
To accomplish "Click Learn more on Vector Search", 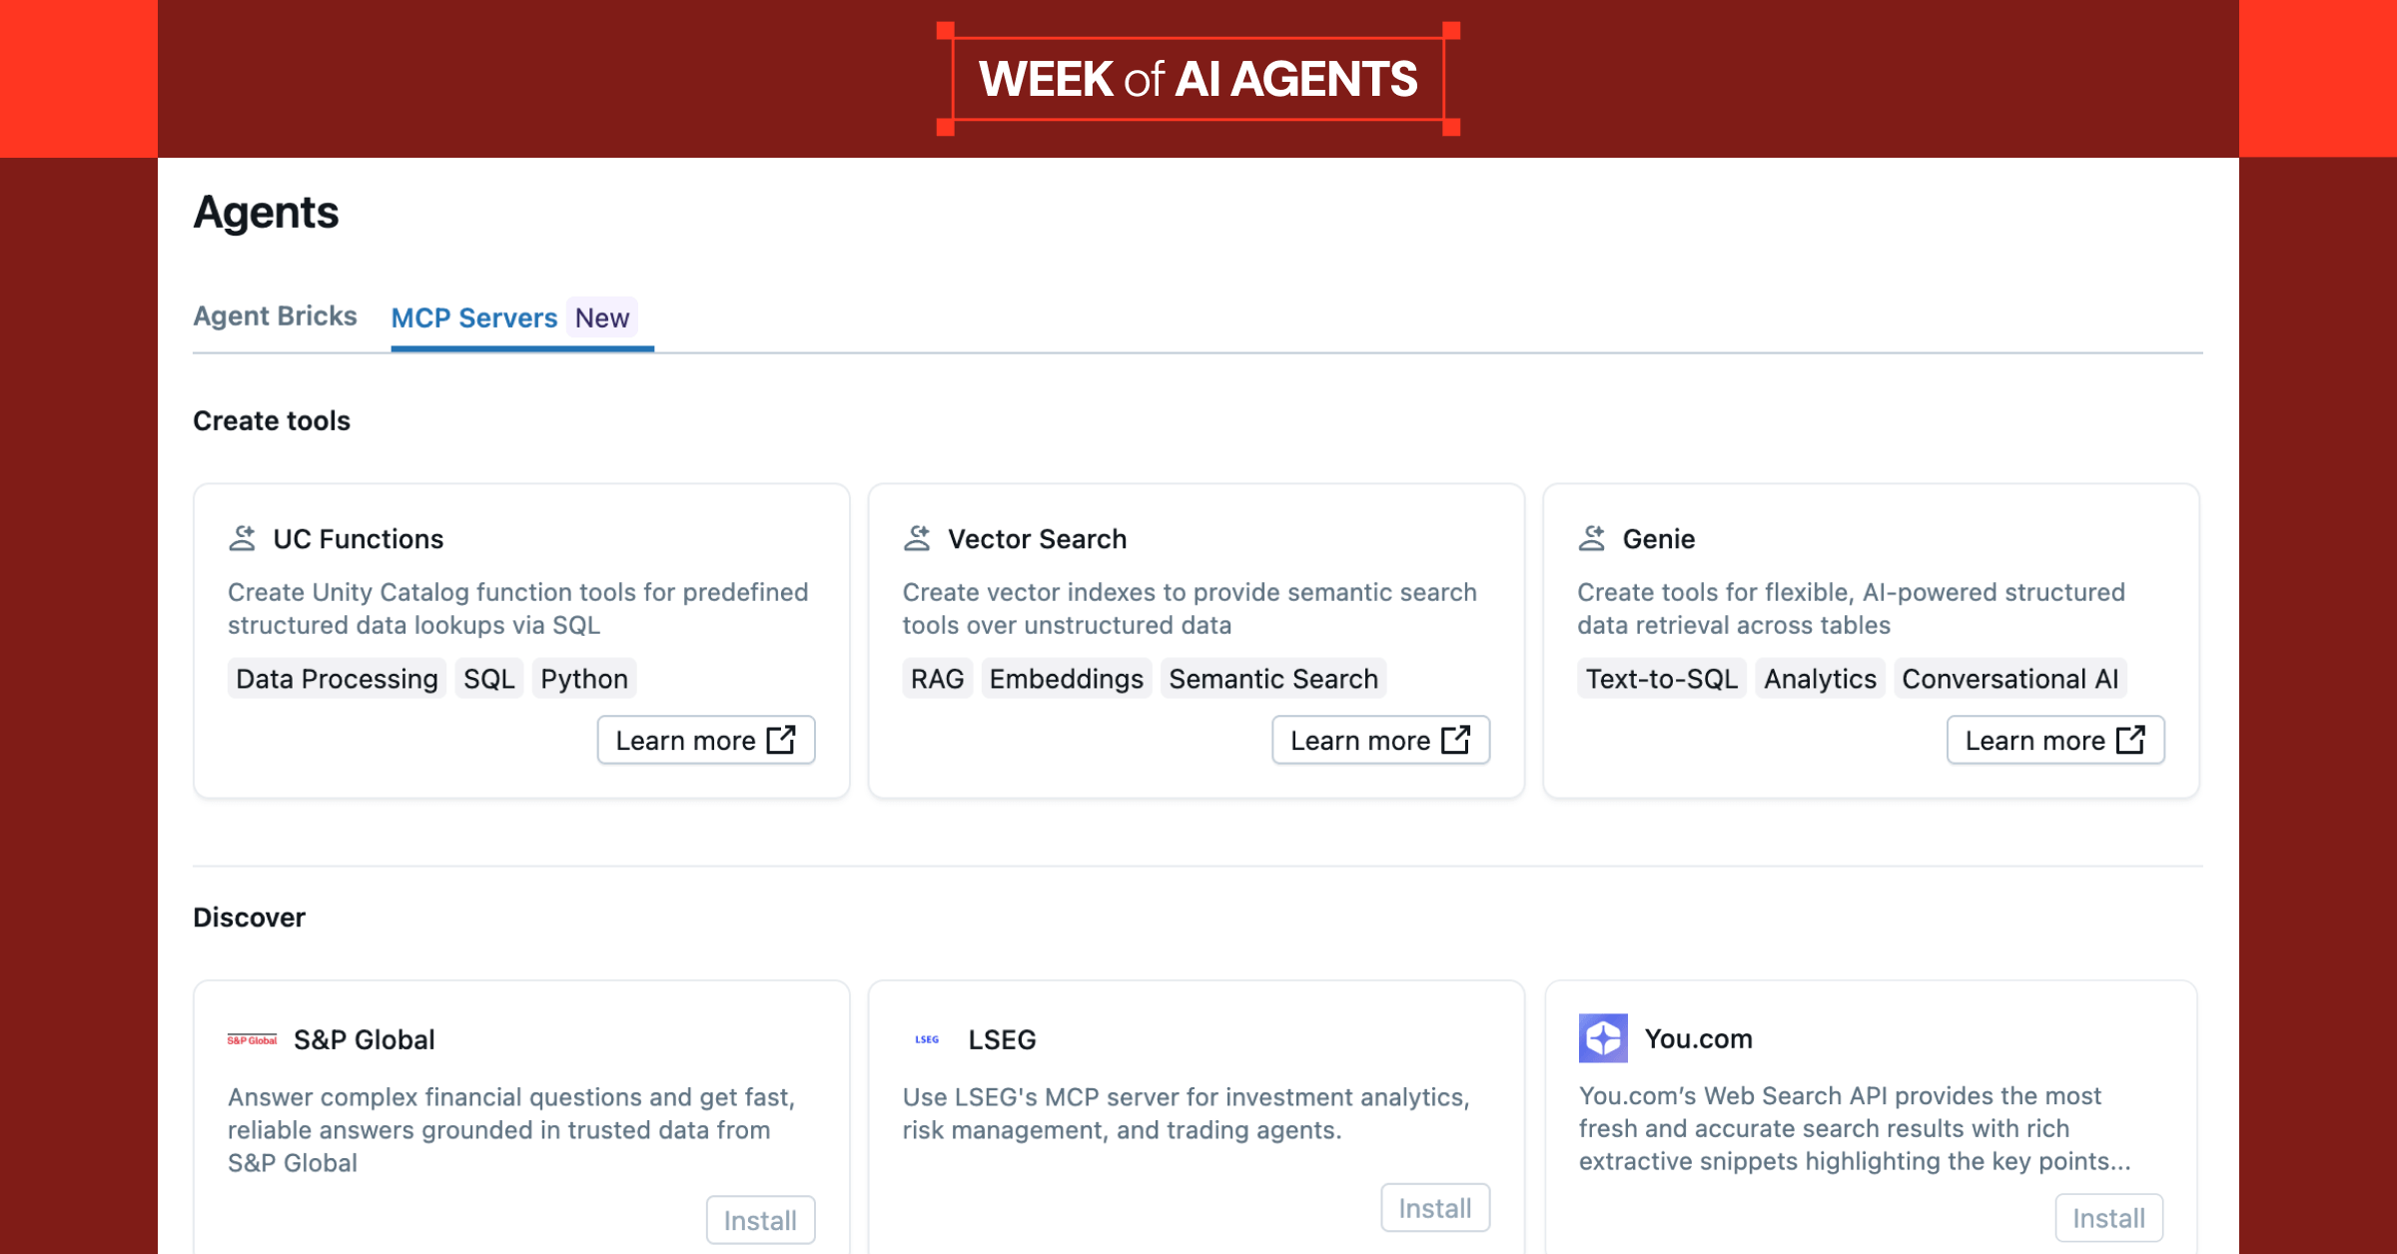I will coord(1379,740).
